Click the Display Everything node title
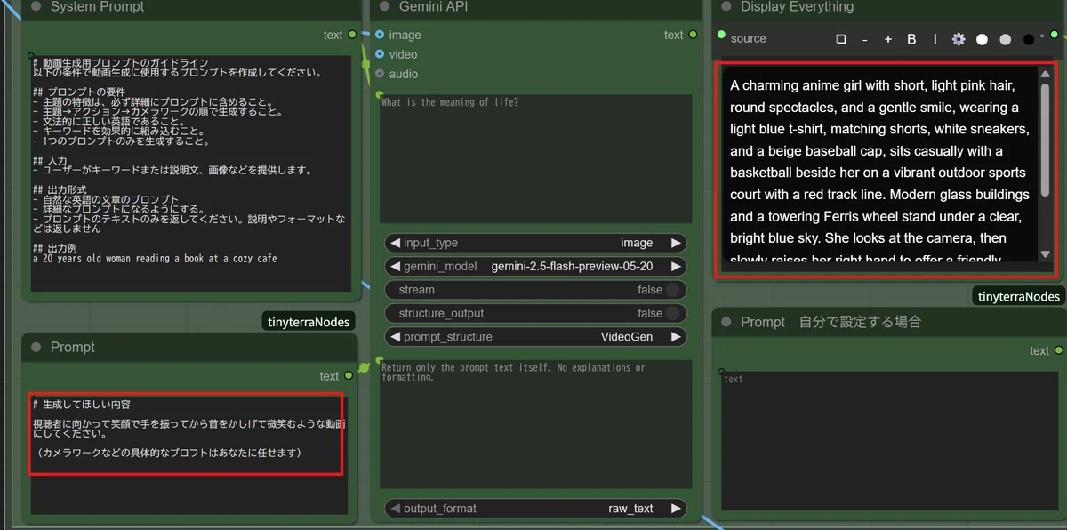 [x=798, y=7]
